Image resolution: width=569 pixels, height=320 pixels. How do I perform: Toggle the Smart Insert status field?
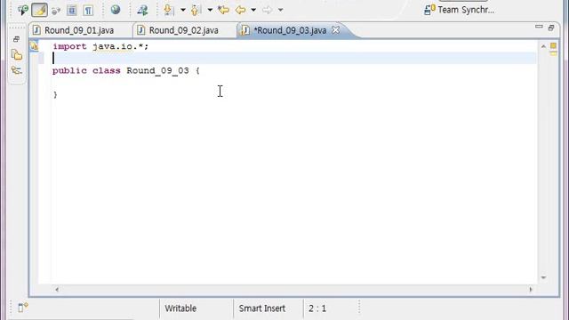(262, 308)
